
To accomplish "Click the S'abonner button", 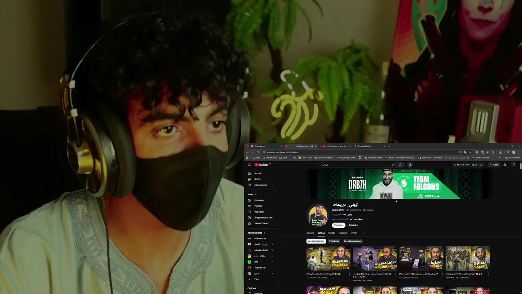I will [338, 225].
